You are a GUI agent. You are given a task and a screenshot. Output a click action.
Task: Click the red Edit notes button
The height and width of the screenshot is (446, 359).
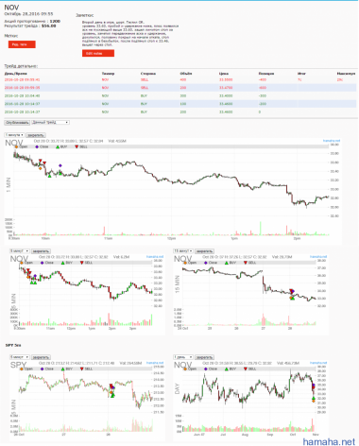tap(98, 53)
